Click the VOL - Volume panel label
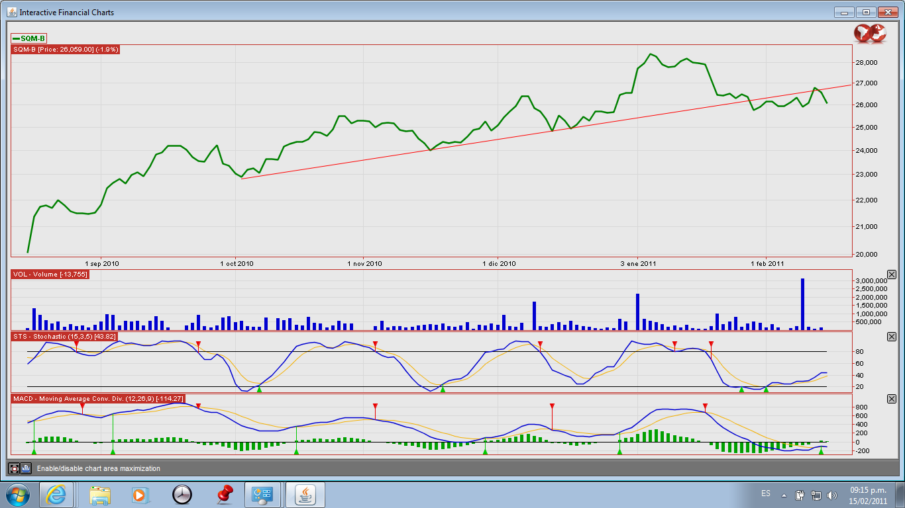This screenshot has height=508, width=905. coord(50,275)
